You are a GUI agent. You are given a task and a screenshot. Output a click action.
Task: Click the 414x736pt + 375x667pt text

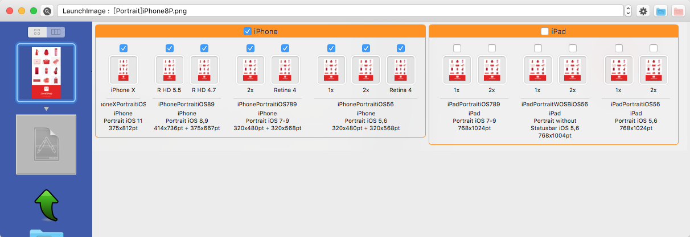coord(187,128)
